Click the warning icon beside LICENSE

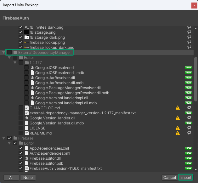pos(178,128)
